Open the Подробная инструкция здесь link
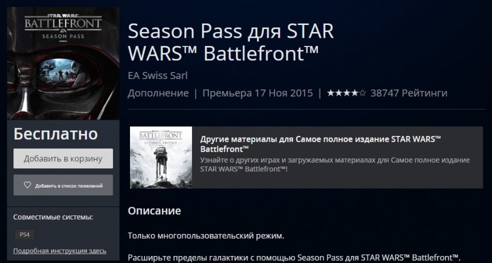The image size is (492, 263). 60,251
